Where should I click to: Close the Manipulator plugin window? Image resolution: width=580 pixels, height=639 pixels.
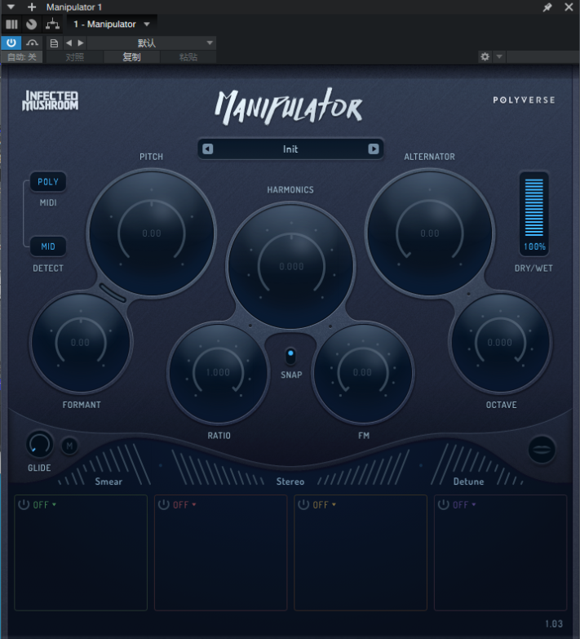point(569,7)
